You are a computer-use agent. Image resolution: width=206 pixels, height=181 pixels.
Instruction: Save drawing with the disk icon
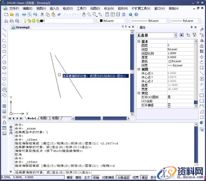click(x=17, y=14)
